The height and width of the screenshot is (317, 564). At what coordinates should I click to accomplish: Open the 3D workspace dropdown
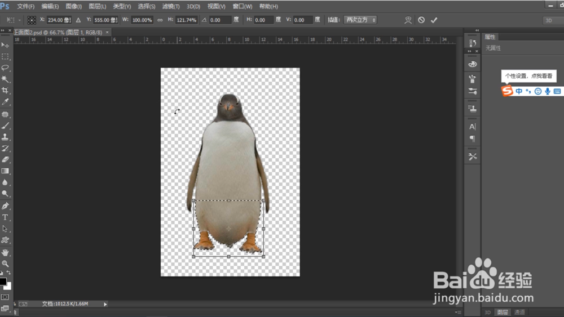pyautogui.click(x=553, y=20)
